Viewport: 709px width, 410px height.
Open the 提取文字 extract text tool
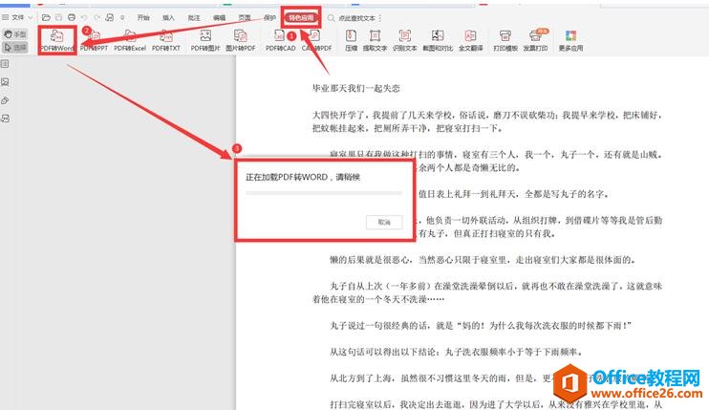pos(375,40)
